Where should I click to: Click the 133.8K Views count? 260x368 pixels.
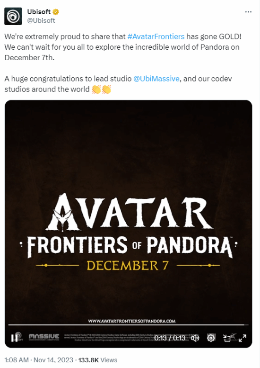coord(98,360)
